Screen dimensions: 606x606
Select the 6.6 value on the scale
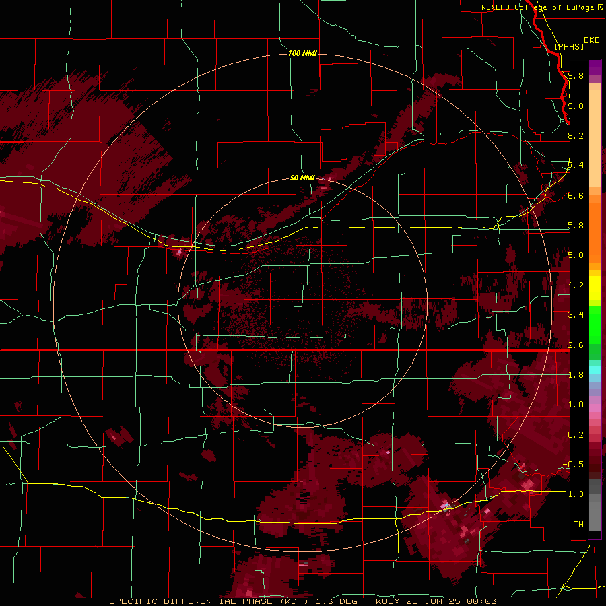point(576,195)
